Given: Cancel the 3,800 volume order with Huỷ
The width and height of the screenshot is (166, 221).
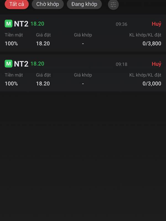Looking at the screenshot, I should pyautogui.click(x=156, y=24).
